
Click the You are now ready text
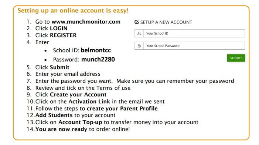click(61, 129)
